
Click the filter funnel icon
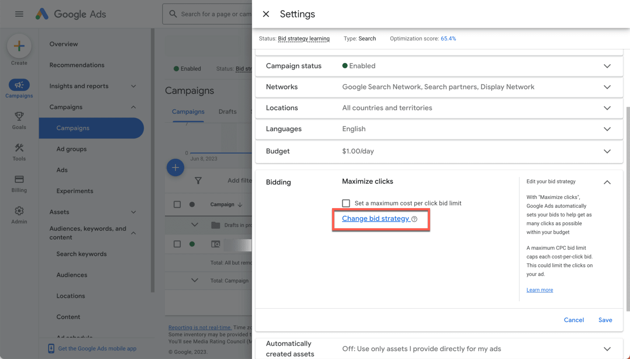point(198,181)
